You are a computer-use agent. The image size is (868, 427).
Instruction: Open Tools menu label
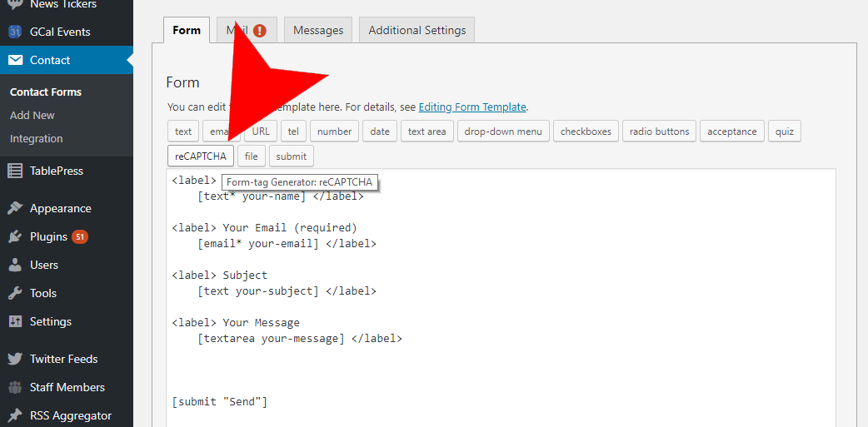click(43, 293)
